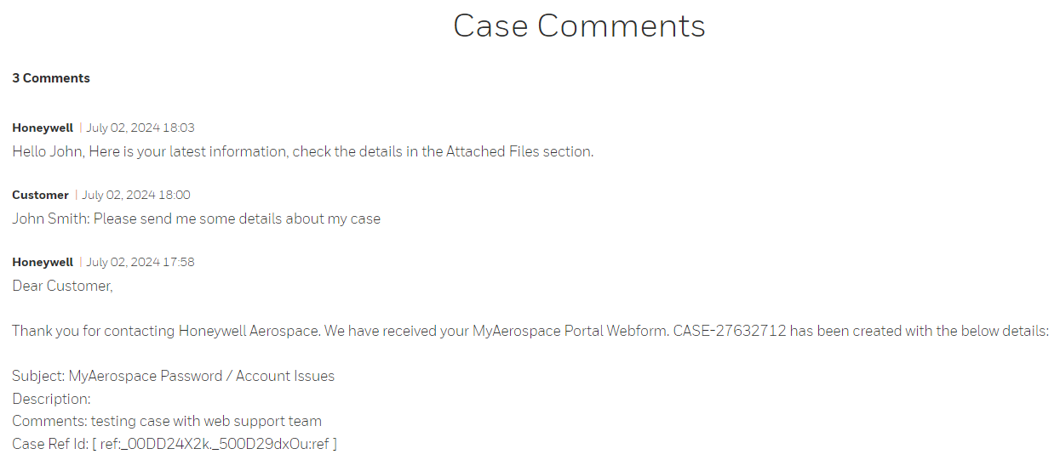Click the 3 Comments count label
1060x460 pixels.
point(51,78)
